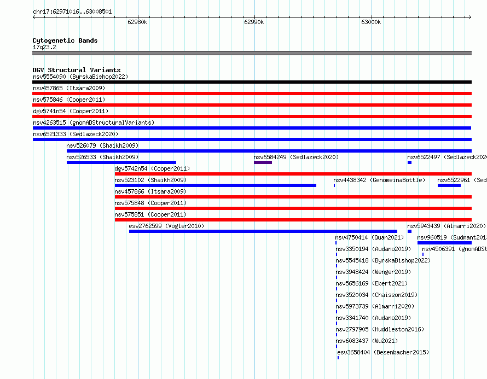
Task: Select esv2762599 (Vogler2010) label
Action: coord(166,226)
